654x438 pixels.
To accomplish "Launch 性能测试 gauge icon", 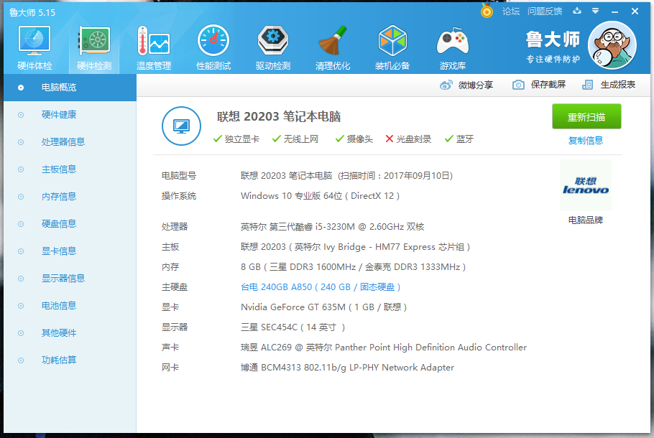I will 213,47.
